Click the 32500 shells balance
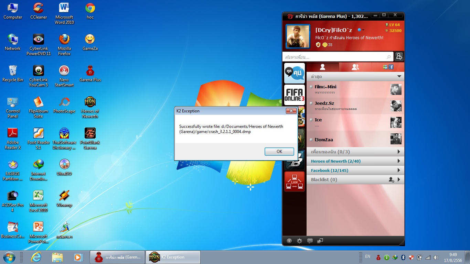The height and width of the screenshot is (264, 470). click(393, 31)
